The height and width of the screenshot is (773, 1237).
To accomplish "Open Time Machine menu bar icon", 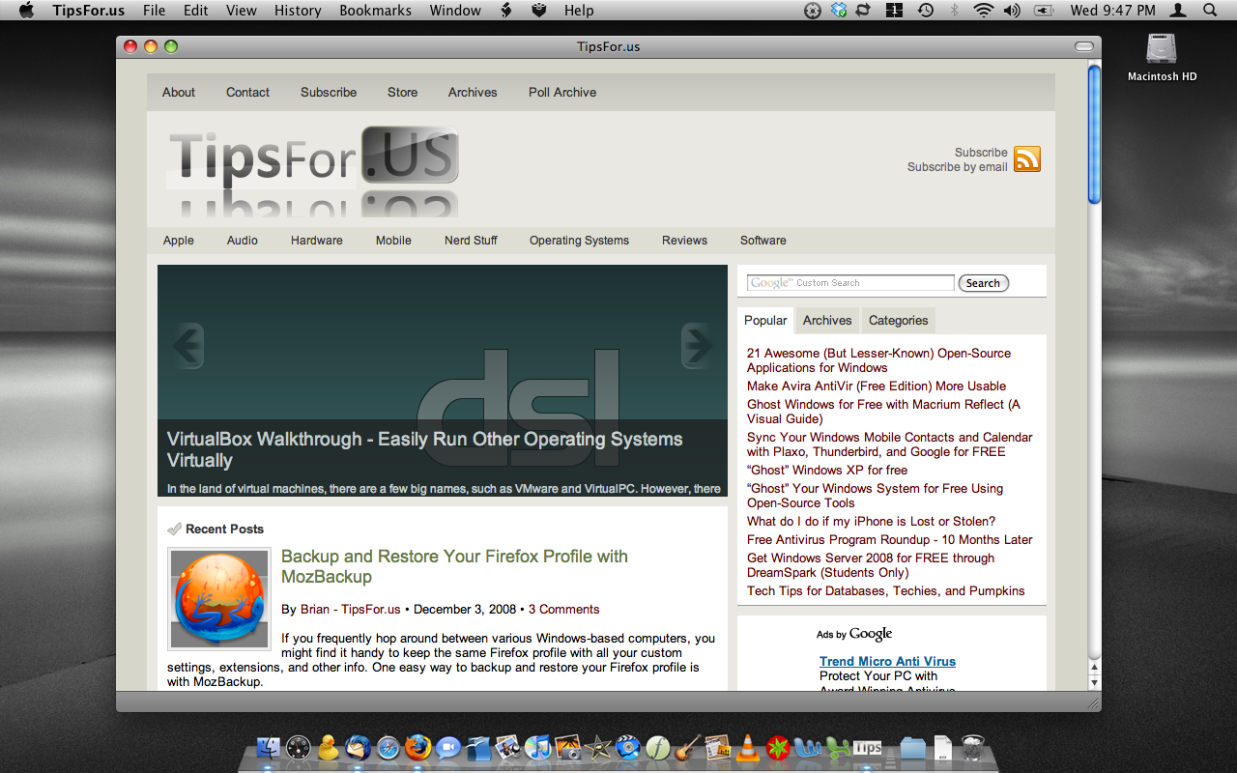I will (925, 11).
